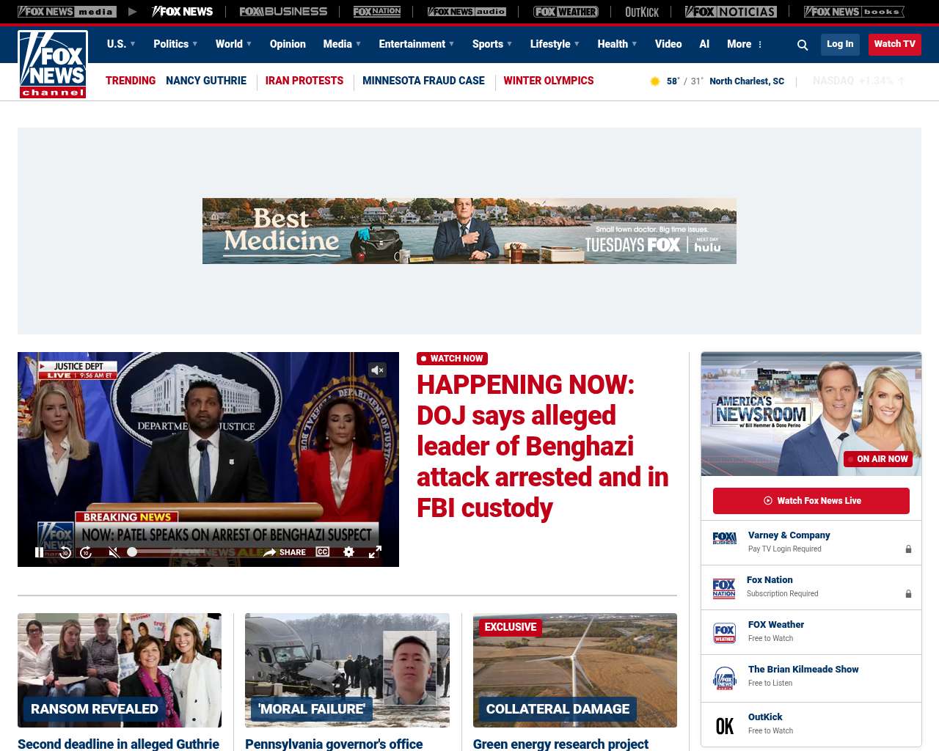Skip the video forward 10 seconds

tap(86, 552)
